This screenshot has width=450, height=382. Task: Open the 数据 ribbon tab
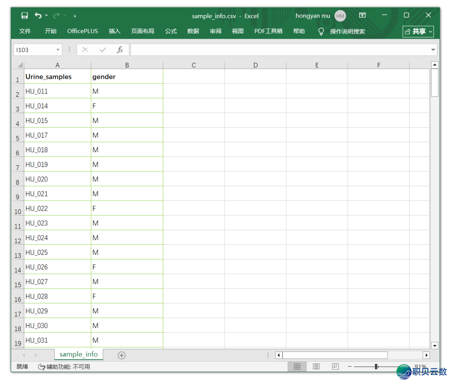click(193, 31)
